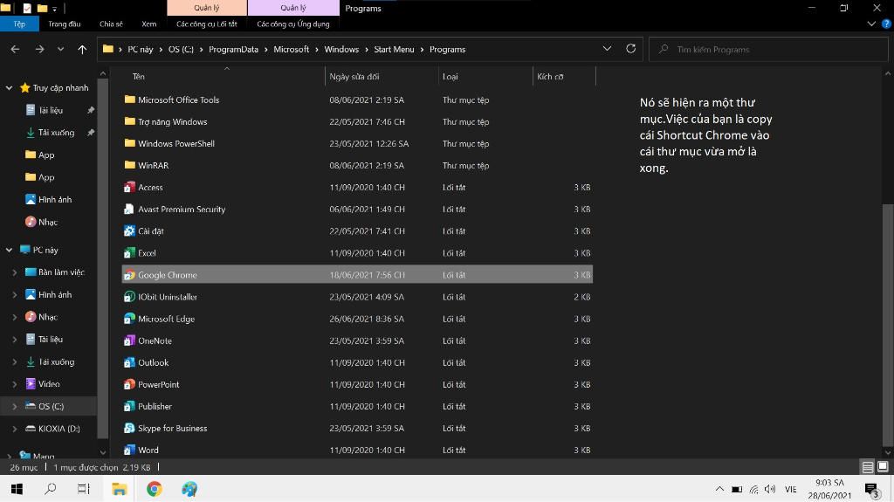Open the Tệp file menu
The image size is (894, 502).
tap(19, 24)
